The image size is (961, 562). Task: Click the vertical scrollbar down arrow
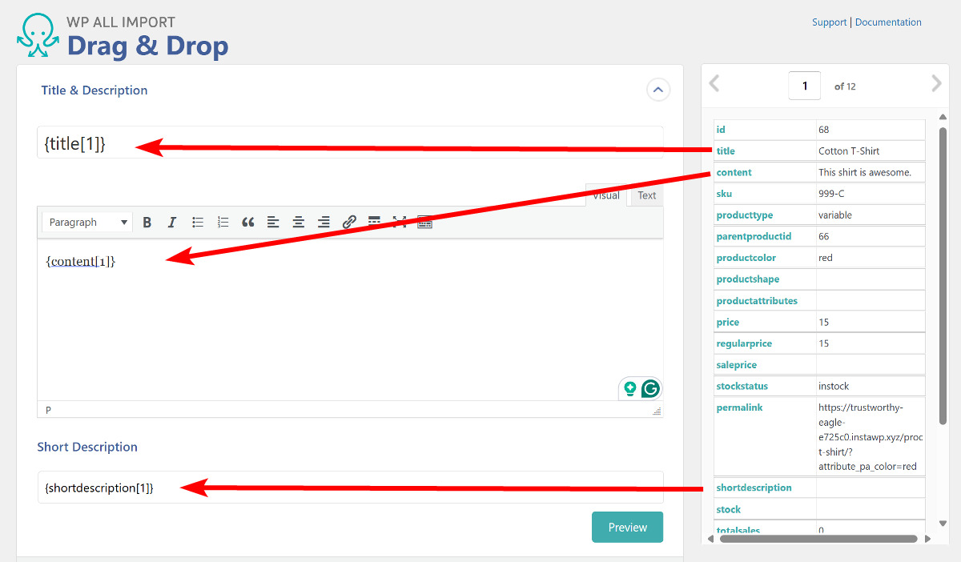coord(943,524)
